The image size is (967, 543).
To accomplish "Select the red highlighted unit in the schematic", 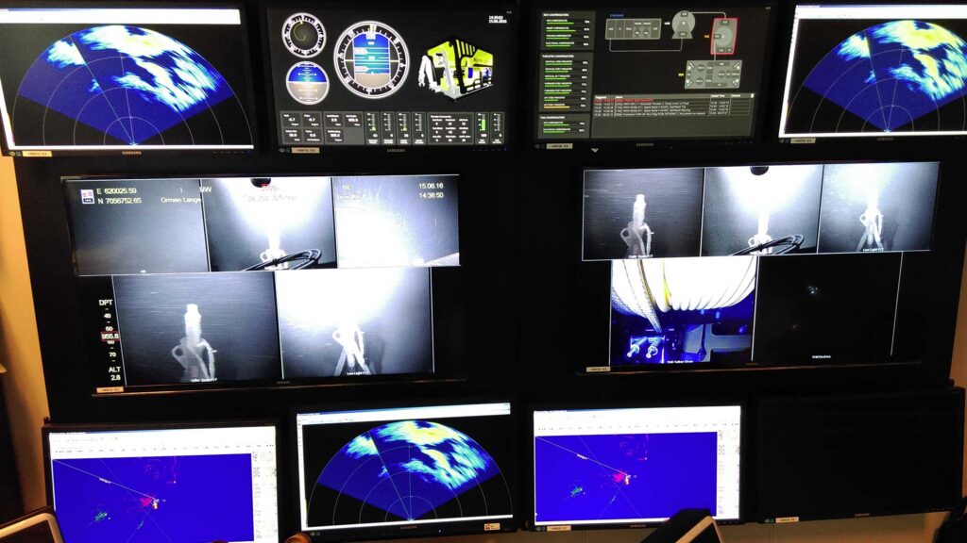I will pyautogui.click(x=723, y=36).
